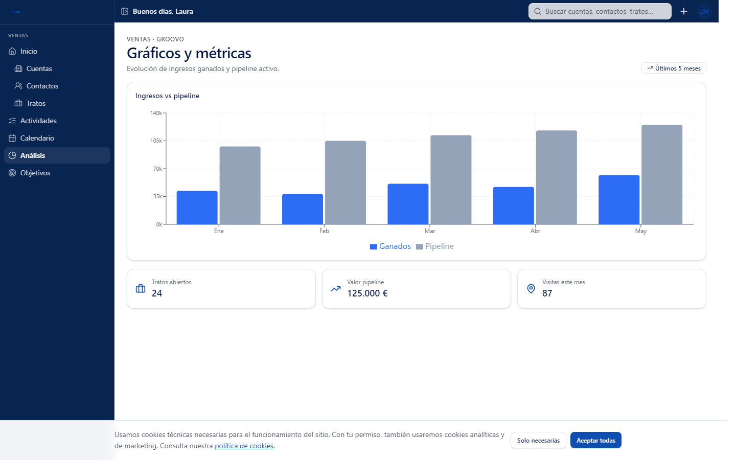This screenshot has width=736, height=460.
Task: Click the Tratos briefcase icon in sidebar
Action: pos(18,103)
